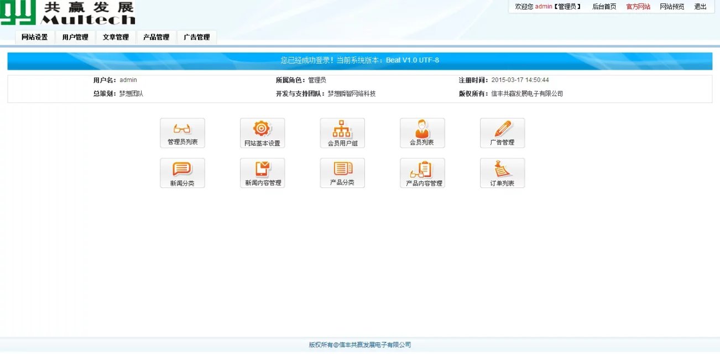This screenshot has height=354, width=720.
Task: Open the 用户管理 tab
Action: point(75,38)
